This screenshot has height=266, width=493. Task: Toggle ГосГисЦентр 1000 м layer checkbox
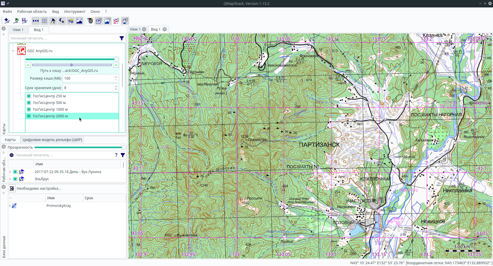29,109
